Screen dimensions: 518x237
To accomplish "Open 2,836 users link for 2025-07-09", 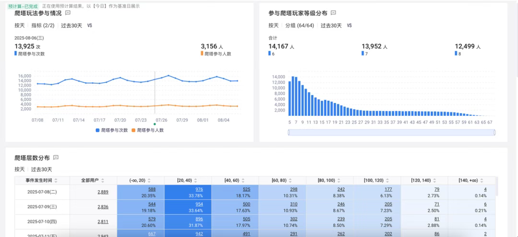I will (103, 207).
